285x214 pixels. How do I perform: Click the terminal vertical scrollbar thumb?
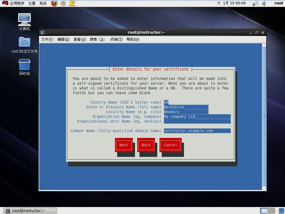264,116
